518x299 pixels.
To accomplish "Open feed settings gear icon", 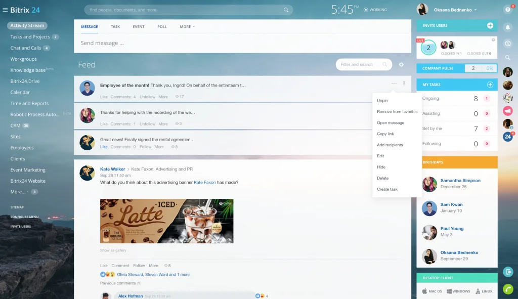I will (402, 65).
